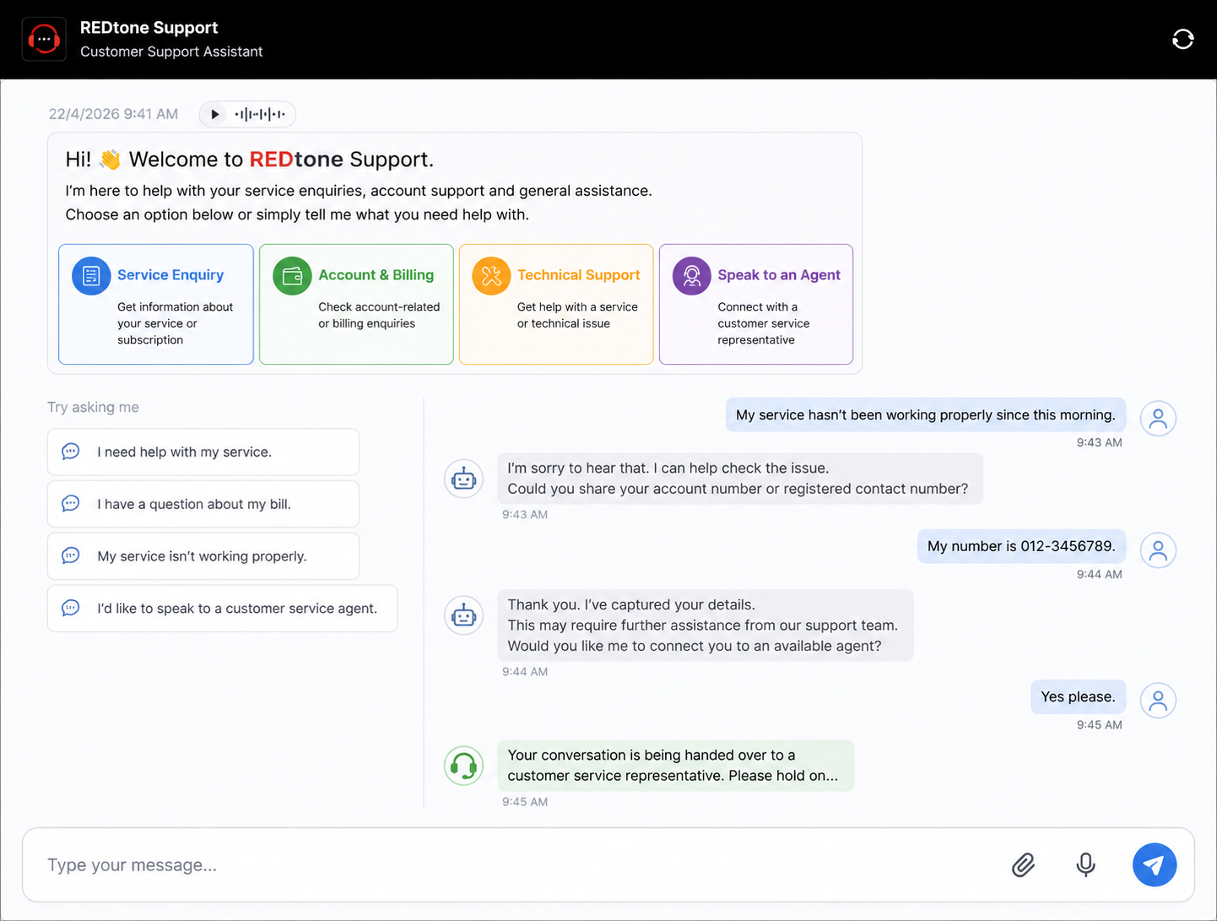Viewport: 1217px width, 921px height.
Task: Send the message with the blue paper-plane button
Action: 1155,865
